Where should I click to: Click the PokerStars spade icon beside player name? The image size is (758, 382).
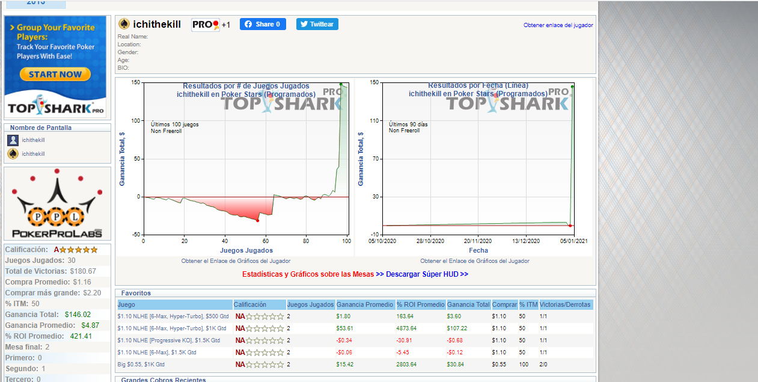124,24
